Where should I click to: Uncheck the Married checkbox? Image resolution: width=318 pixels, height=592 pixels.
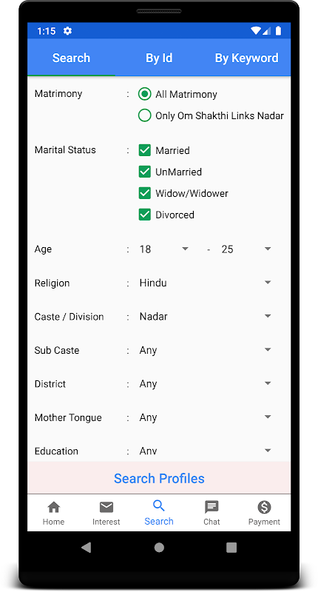[x=144, y=150]
